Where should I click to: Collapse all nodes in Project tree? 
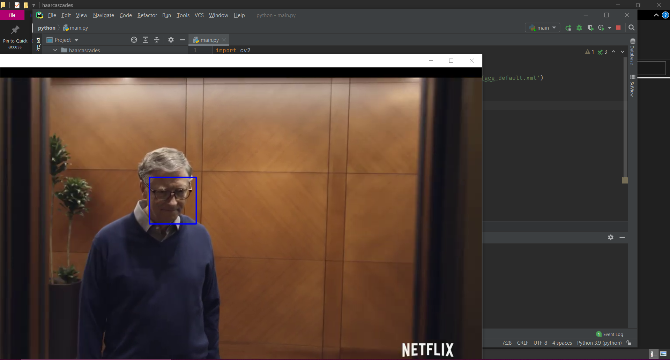click(x=157, y=40)
